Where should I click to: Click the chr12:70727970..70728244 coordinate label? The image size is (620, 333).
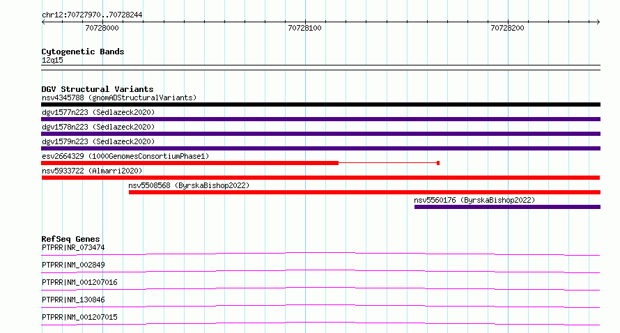pos(92,15)
